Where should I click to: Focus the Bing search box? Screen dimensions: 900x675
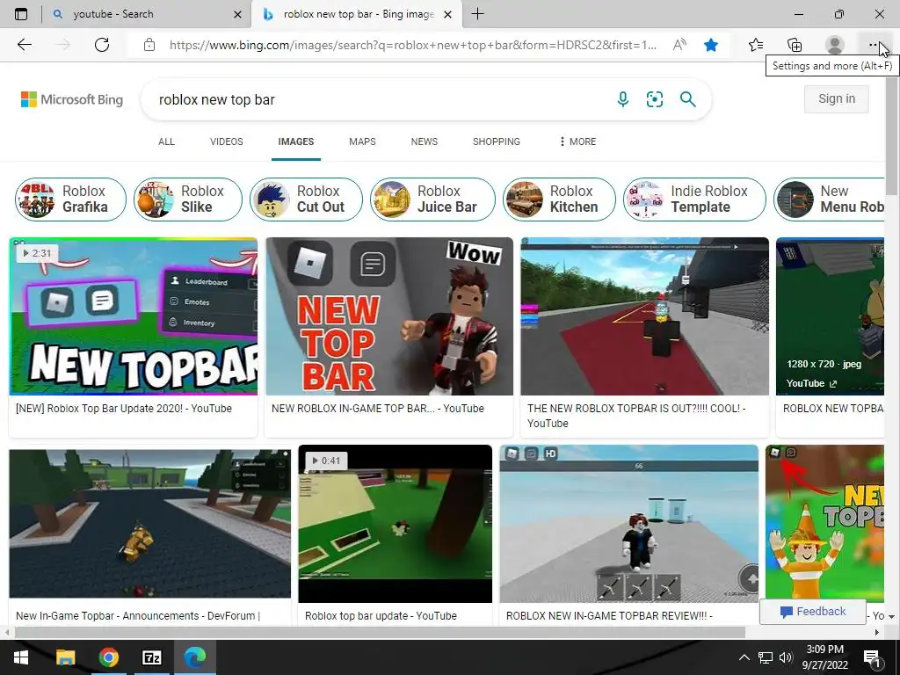pyautogui.click(x=379, y=99)
